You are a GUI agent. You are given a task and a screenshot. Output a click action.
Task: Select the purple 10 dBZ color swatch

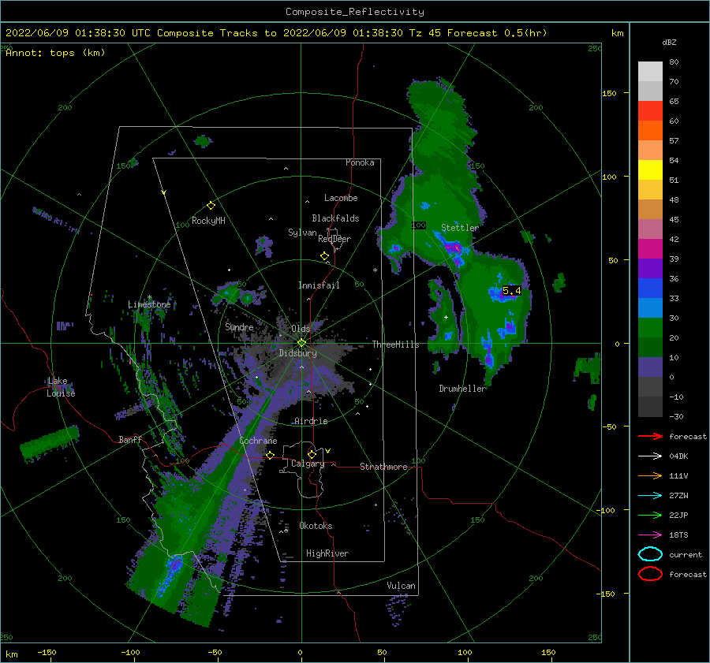click(650, 367)
